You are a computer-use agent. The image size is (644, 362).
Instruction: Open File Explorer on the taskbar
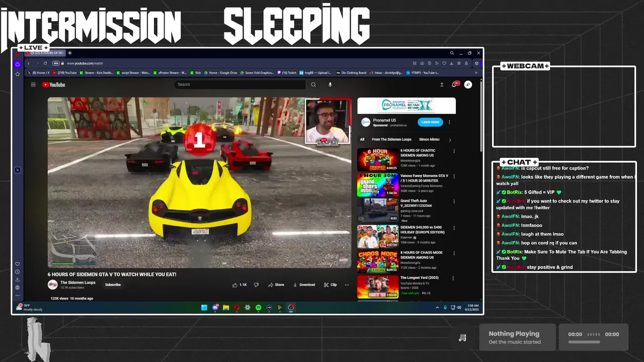pyautogui.click(x=226, y=308)
